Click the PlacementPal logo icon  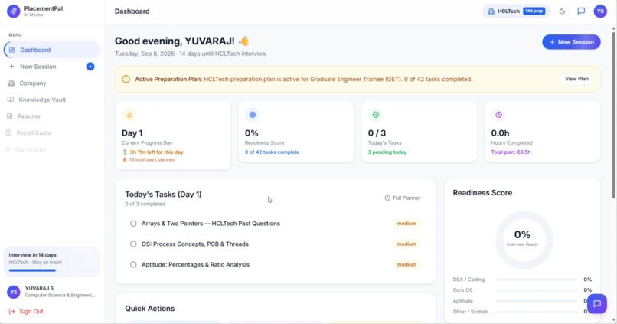(13, 11)
